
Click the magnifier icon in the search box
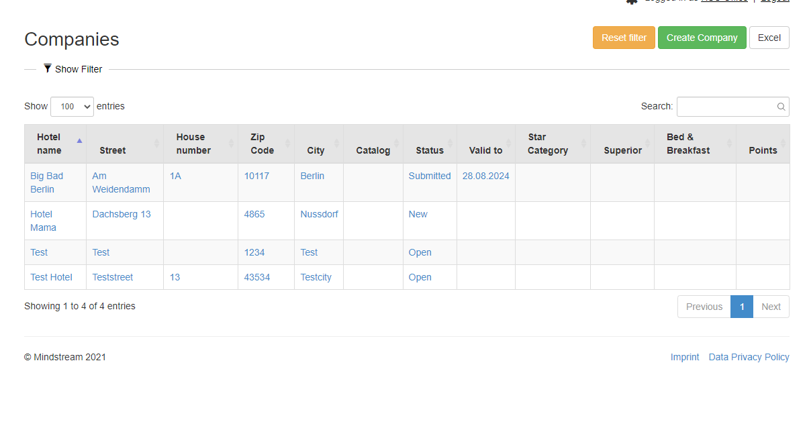(781, 107)
